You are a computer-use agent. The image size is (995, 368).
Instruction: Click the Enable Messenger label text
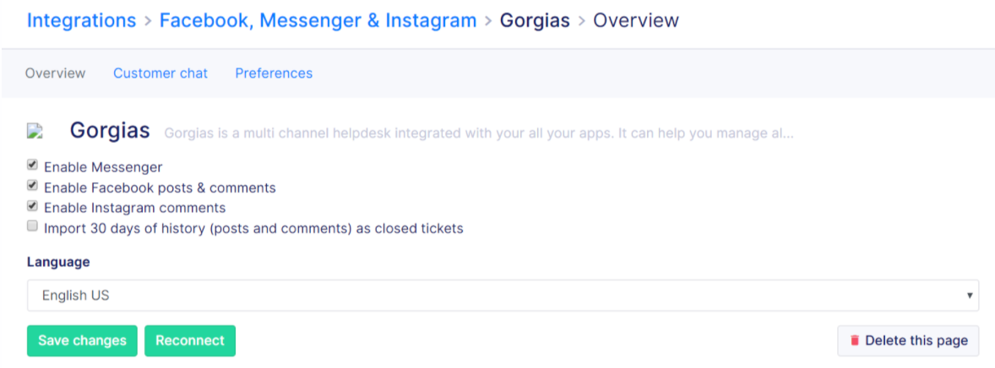click(x=103, y=167)
